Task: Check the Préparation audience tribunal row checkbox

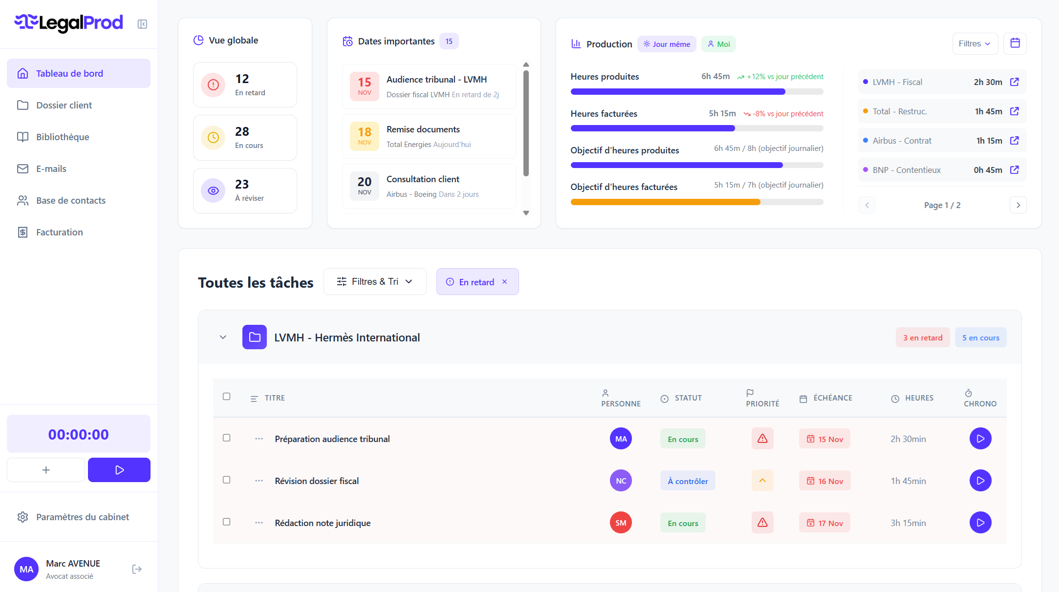Action: coord(227,438)
